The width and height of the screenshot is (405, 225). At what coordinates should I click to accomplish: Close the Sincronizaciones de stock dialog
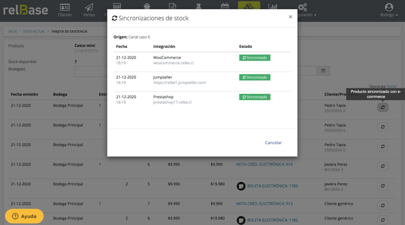pyautogui.click(x=290, y=17)
